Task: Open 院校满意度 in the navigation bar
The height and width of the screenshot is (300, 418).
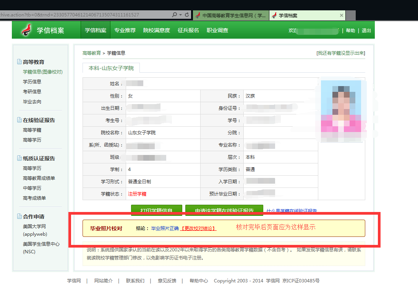Action: pos(157,30)
